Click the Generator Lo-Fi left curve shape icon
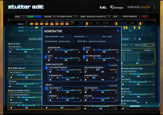This screenshot has height=115, width=163. click(49, 60)
